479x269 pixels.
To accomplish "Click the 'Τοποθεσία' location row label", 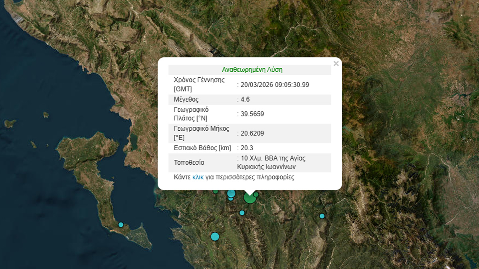I will [189, 163].
